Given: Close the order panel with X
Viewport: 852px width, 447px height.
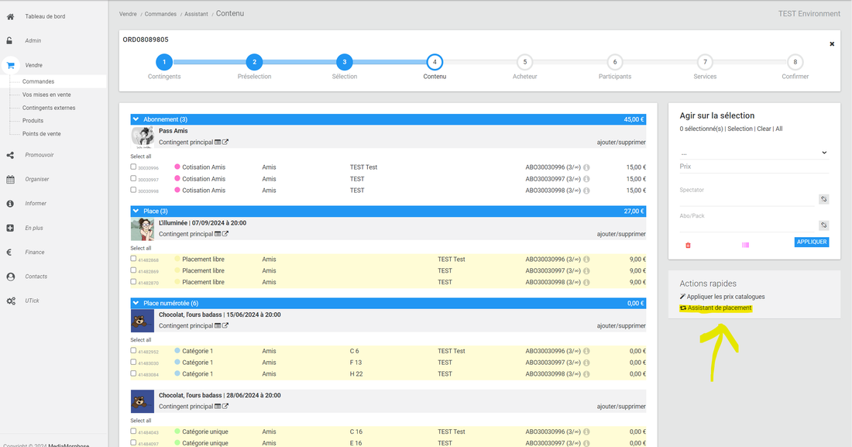Looking at the screenshot, I should tap(832, 44).
